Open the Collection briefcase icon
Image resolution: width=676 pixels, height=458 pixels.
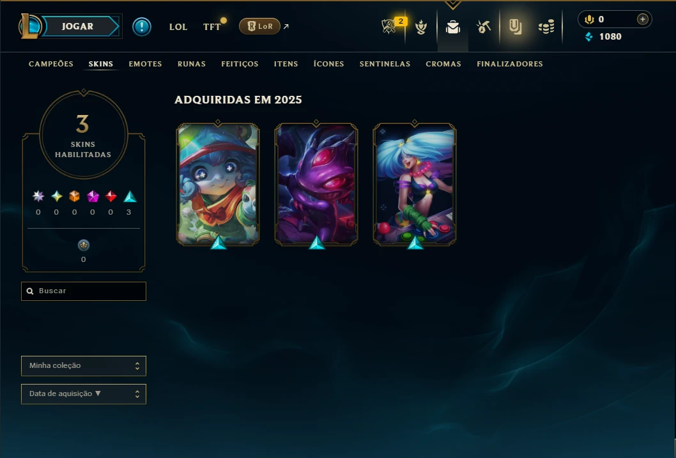pyautogui.click(x=452, y=27)
